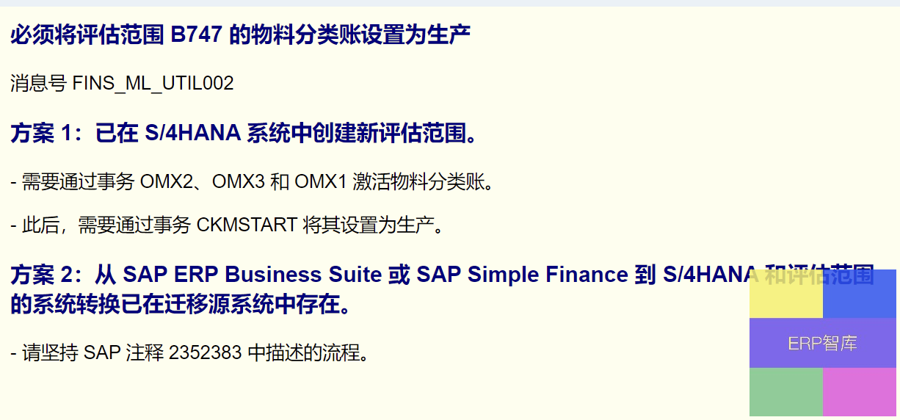900x420 pixels.
Task: Click the 方案 1 heading
Action: (x=246, y=133)
